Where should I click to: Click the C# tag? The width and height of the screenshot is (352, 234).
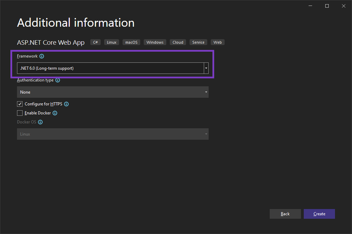click(x=95, y=42)
